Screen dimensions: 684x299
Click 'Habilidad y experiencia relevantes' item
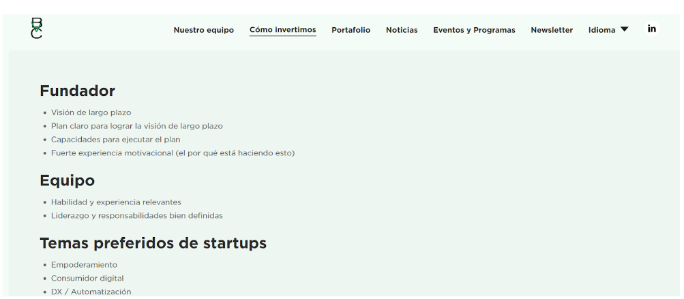pos(116,202)
